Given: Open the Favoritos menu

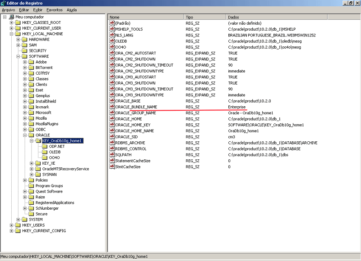Looking at the screenshot, I should tap(54, 10).
